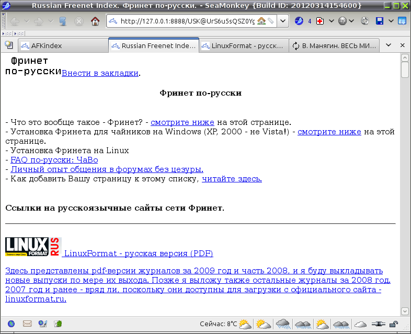Click the 'Фринет по-русски' centered heading
This screenshot has height=334, width=411.
(x=200, y=93)
